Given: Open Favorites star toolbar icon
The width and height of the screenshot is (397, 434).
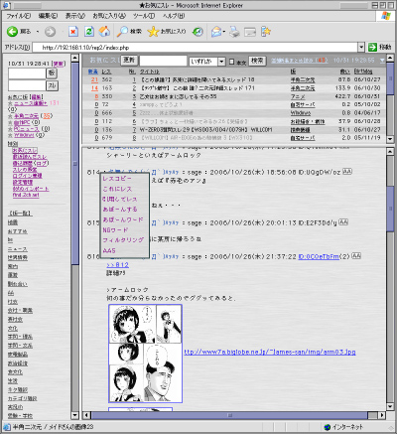Looking at the screenshot, I should tap(153, 32).
